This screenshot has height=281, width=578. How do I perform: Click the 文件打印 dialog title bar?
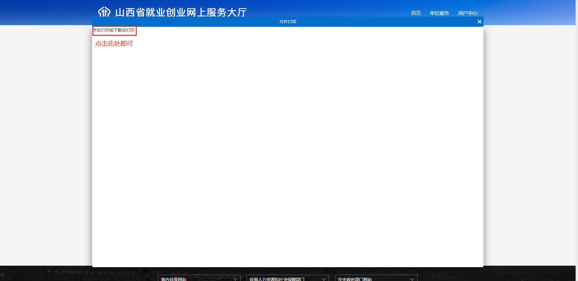(x=288, y=22)
